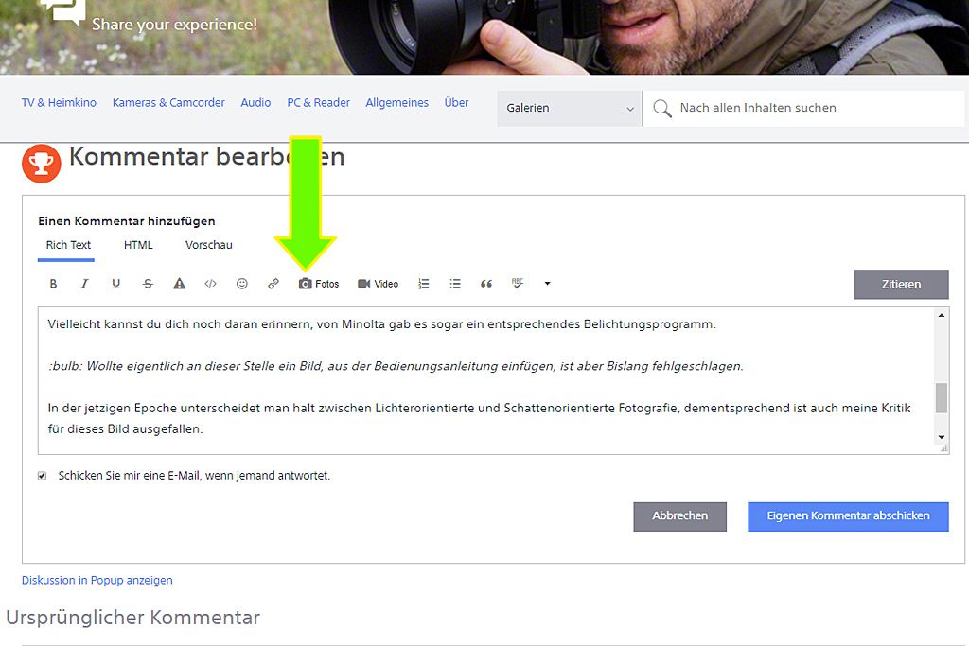The image size is (969, 646).
Task: Insert a blockquote
Action: coord(486,283)
